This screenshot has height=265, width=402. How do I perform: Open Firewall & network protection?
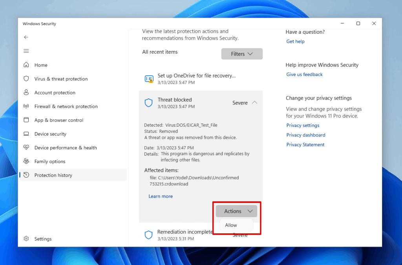[66, 106]
